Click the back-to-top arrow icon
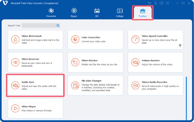 point(180,46)
